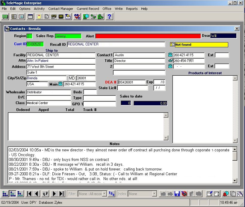Open the Contact Manager menu

pyautogui.click(x=61, y=9)
